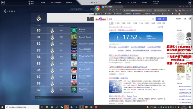Open a new browser tab with plus
This screenshot has width=193, height=109.
125,7
